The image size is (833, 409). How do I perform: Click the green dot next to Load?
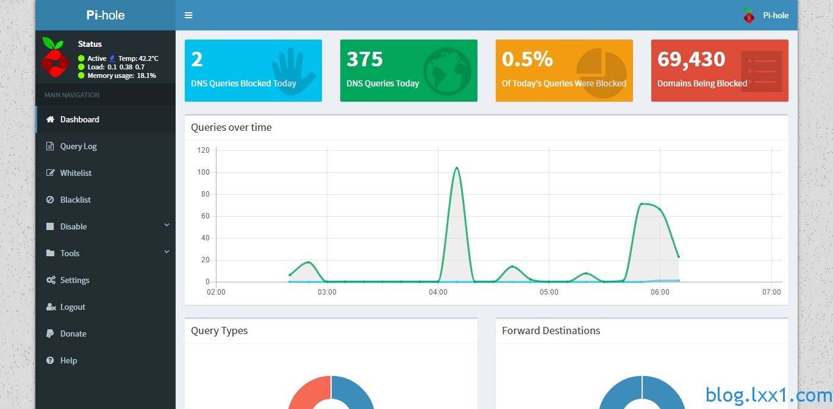[81, 67]
